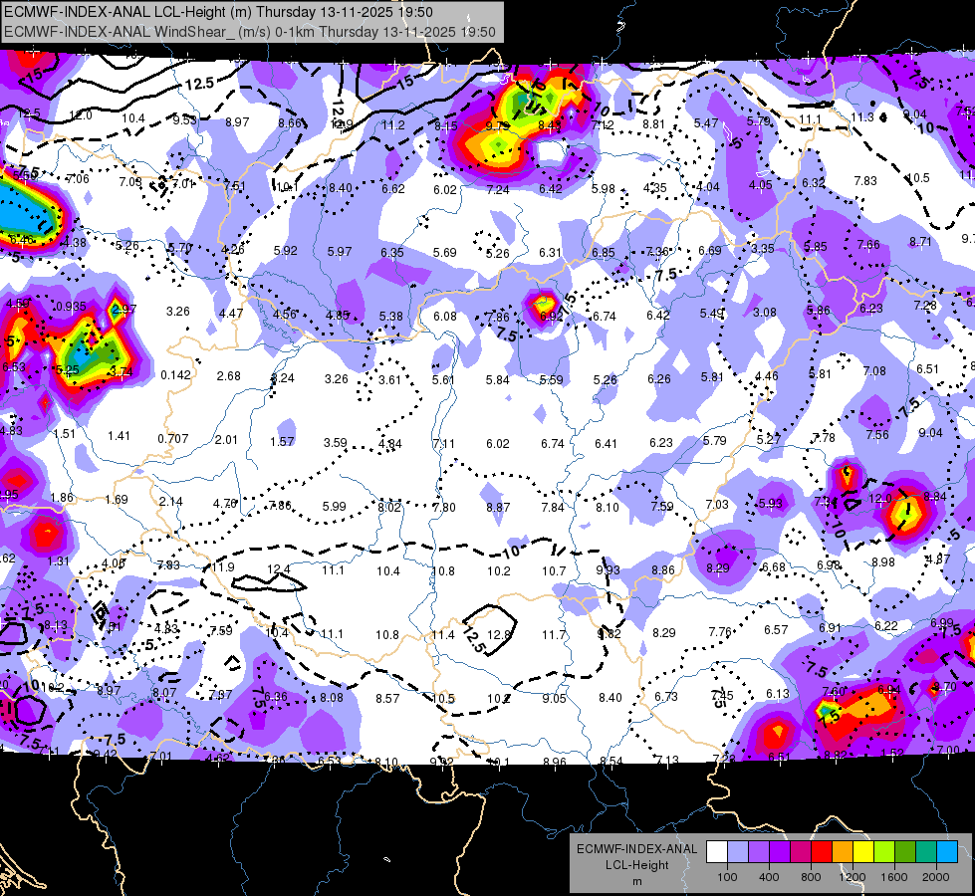Click the map value '9.53'
The image size is (975, 896).
click(x=184, y=119)
